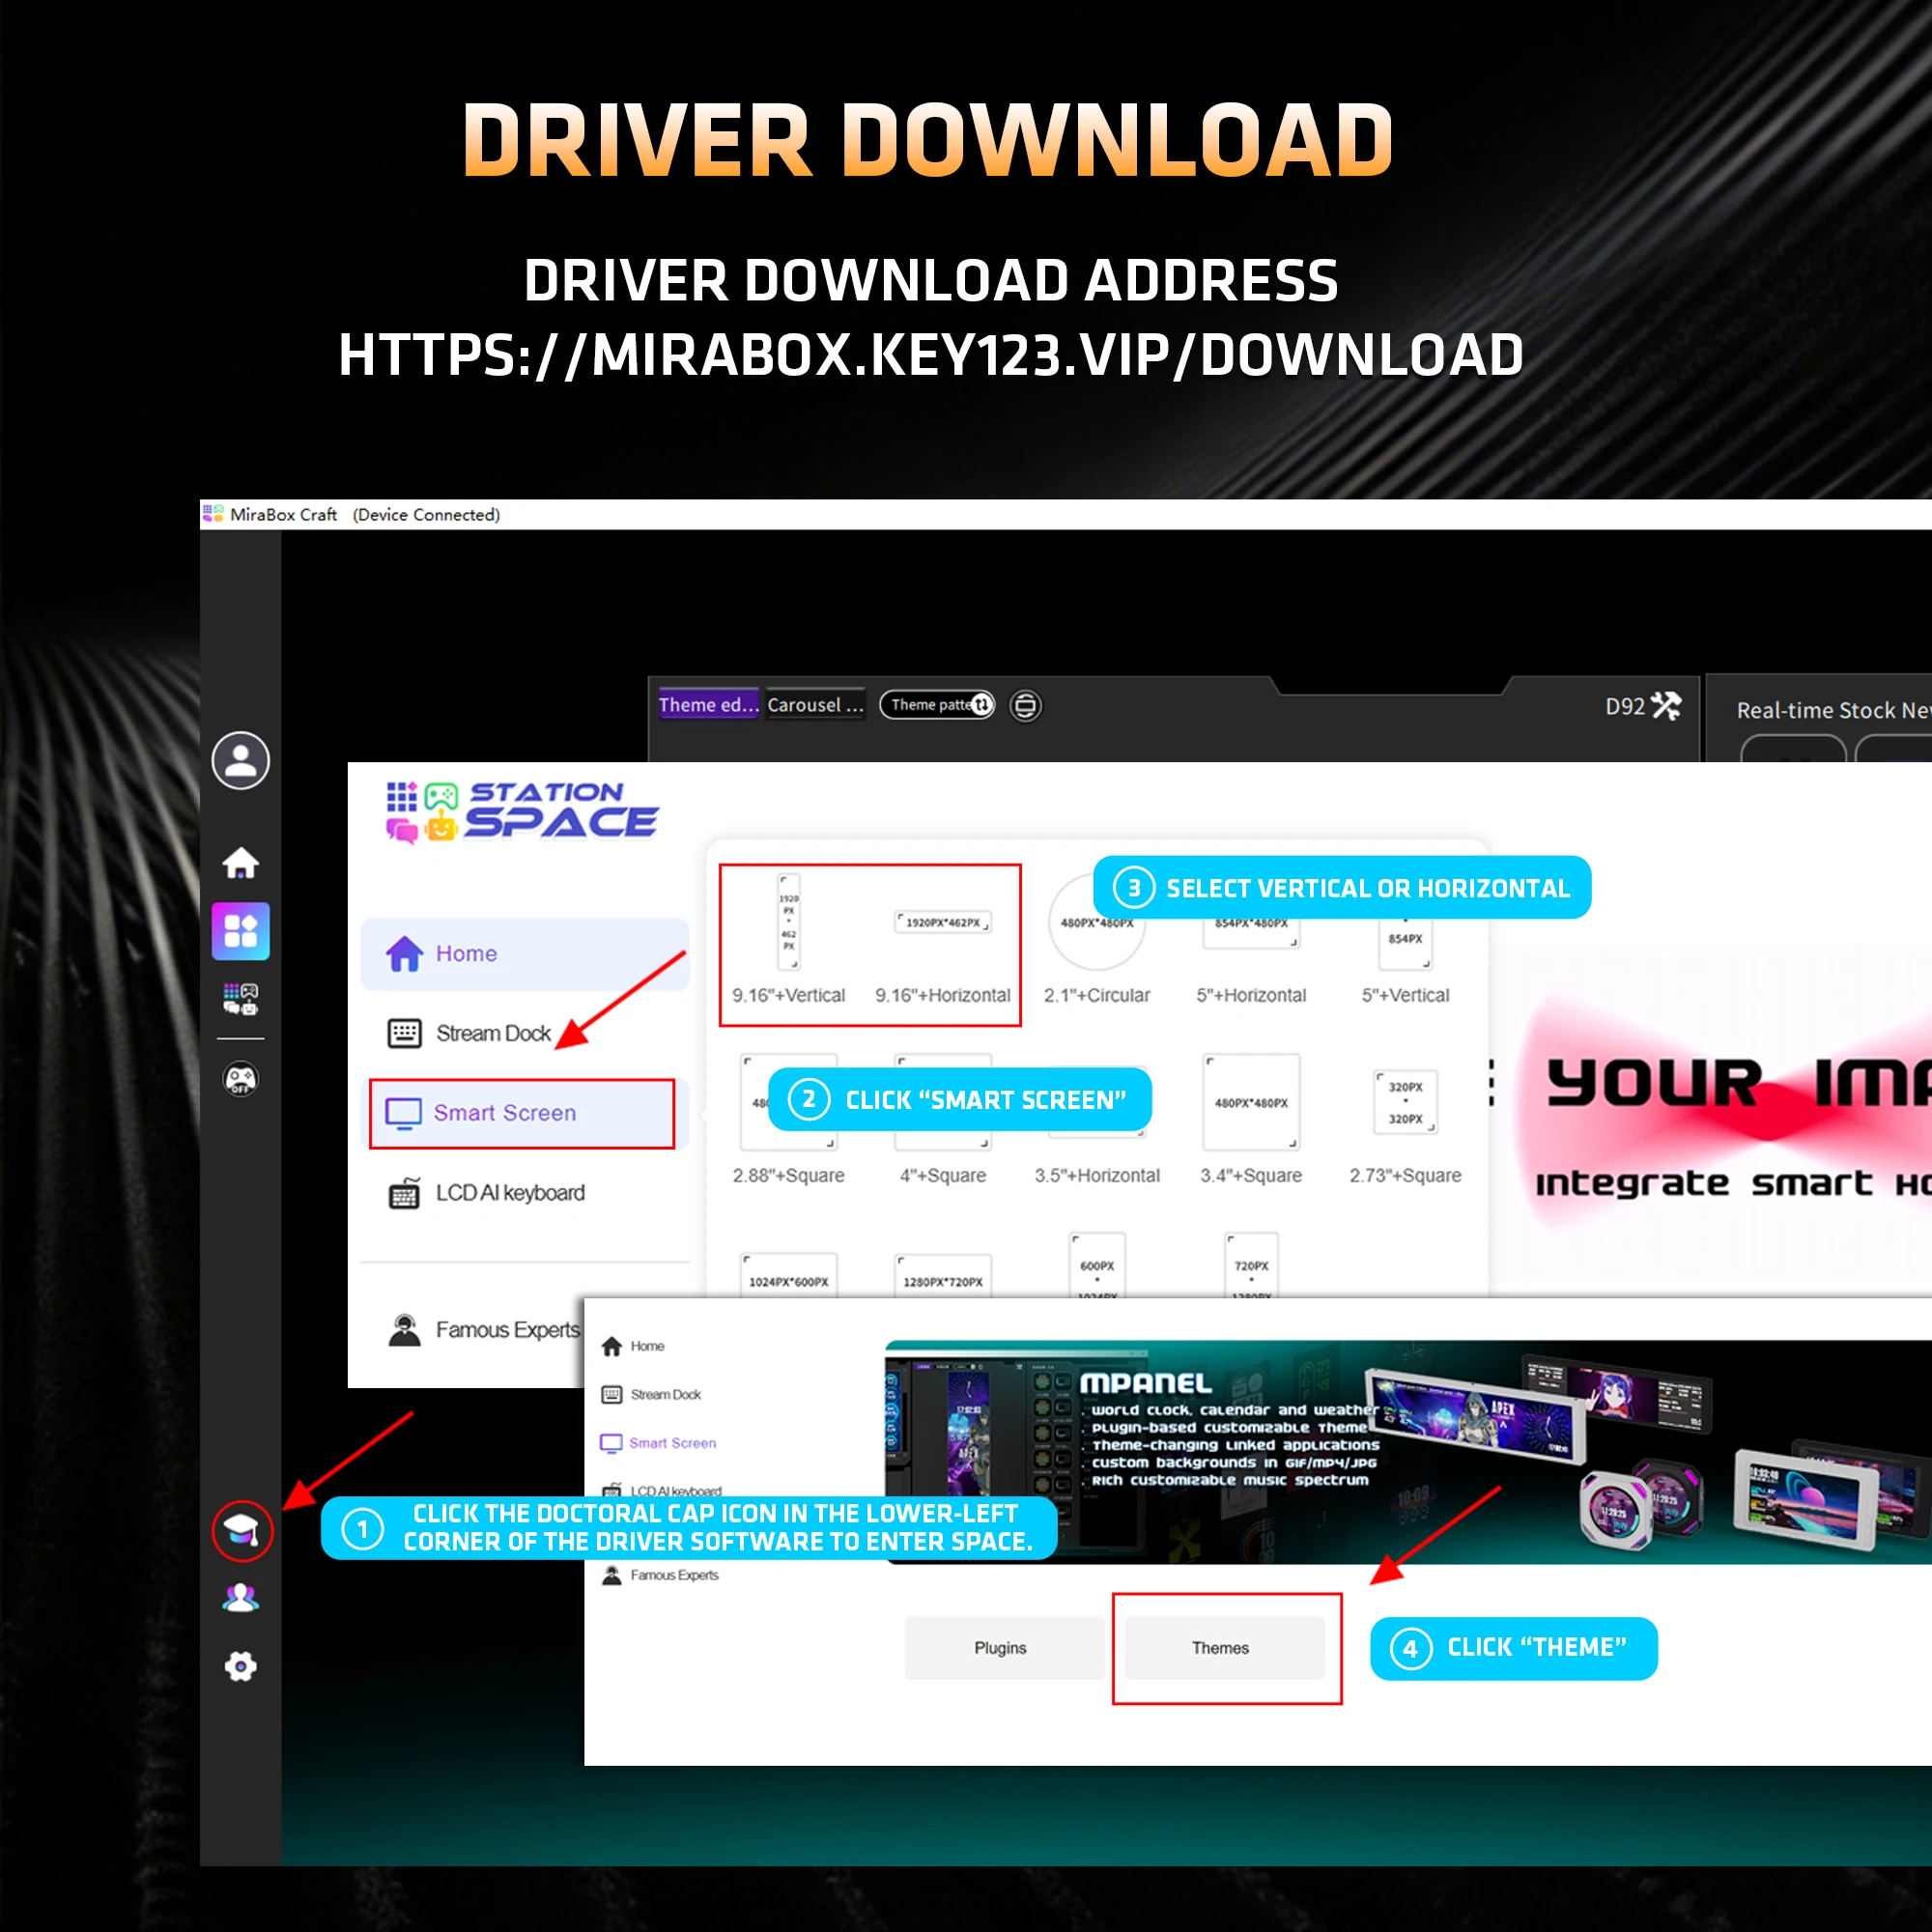Choose the 4"+Square screen option

click(943, 1120)
